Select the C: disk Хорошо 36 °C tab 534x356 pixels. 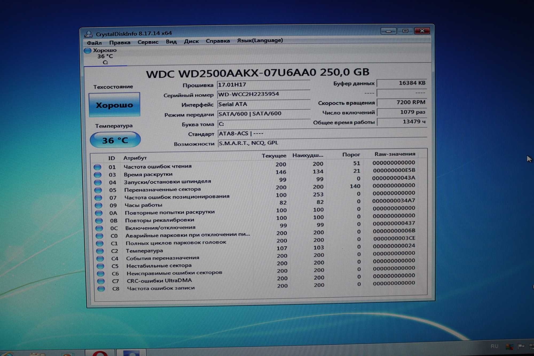[x=105, y=56]
